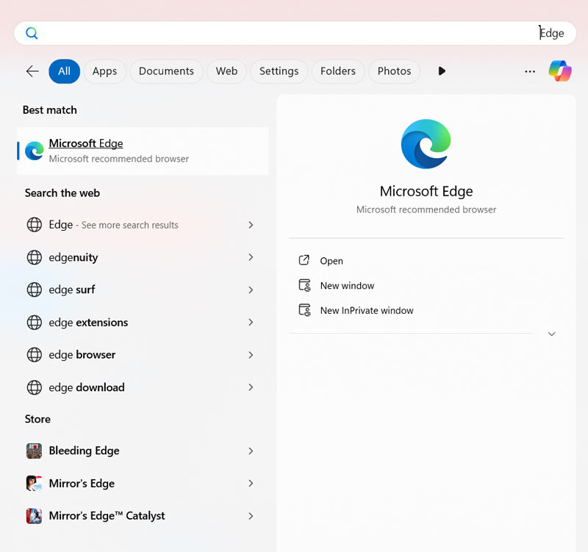This screenshot has width=588, height=552.
Task: Switch to the Documents filter
Action: click(x=166, y=71)
